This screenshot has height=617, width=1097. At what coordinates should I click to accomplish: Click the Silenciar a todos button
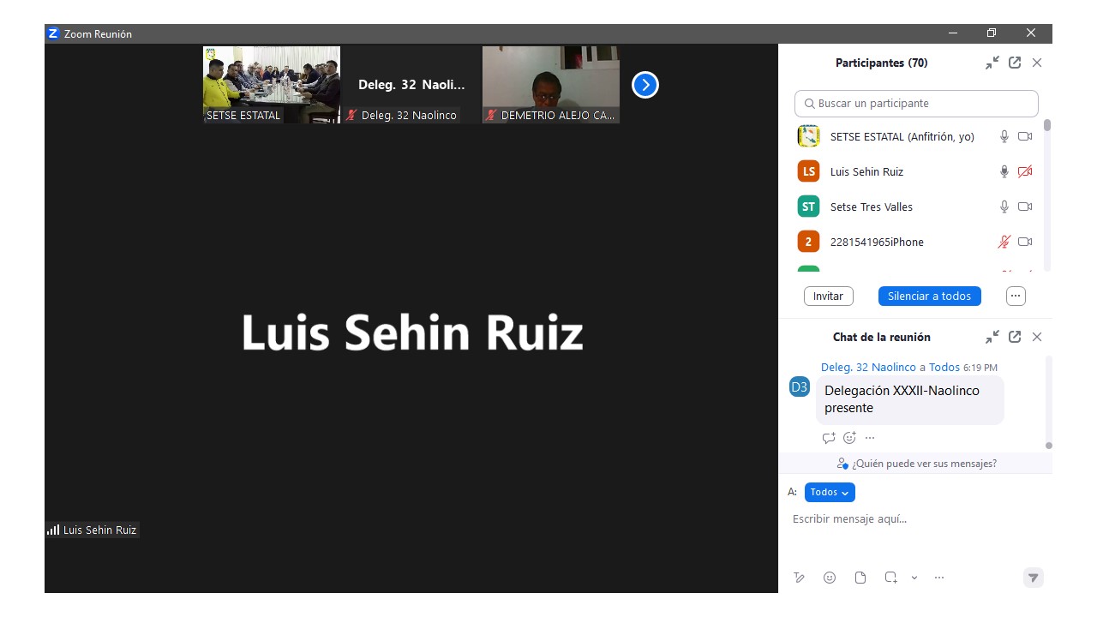[929, 296]
